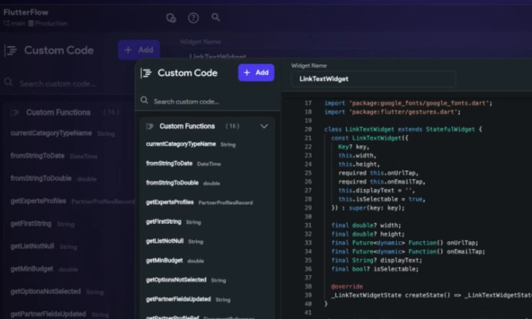The width and height of the screenshot is (532, 319).
Task: Click 'final double? width;' on line 31
Action: 366,225
